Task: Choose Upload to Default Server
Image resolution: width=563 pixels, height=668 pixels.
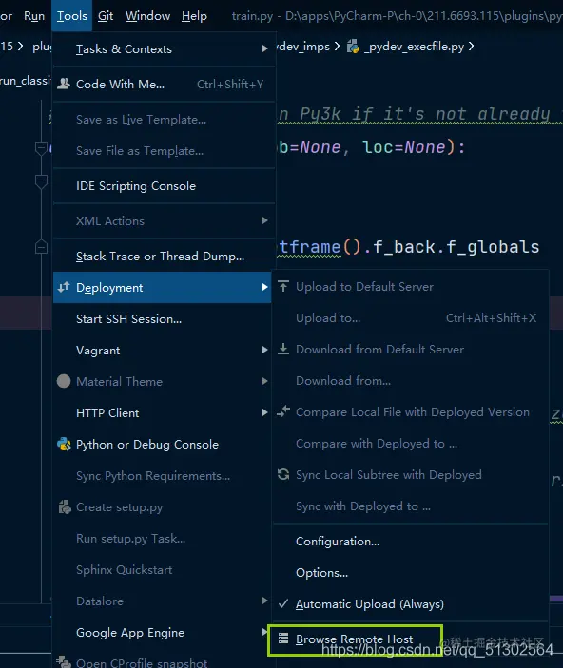Action: click(x=410, y=287)
